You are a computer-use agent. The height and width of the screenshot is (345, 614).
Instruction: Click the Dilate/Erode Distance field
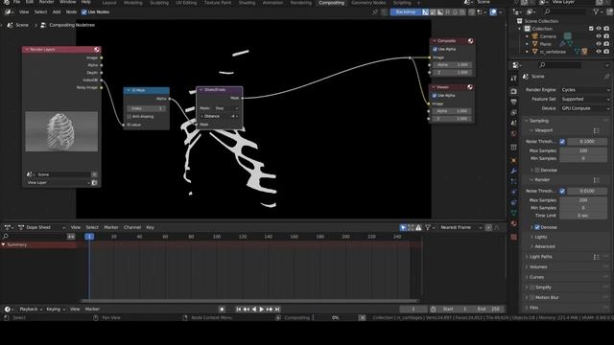[x=220, y=116]
